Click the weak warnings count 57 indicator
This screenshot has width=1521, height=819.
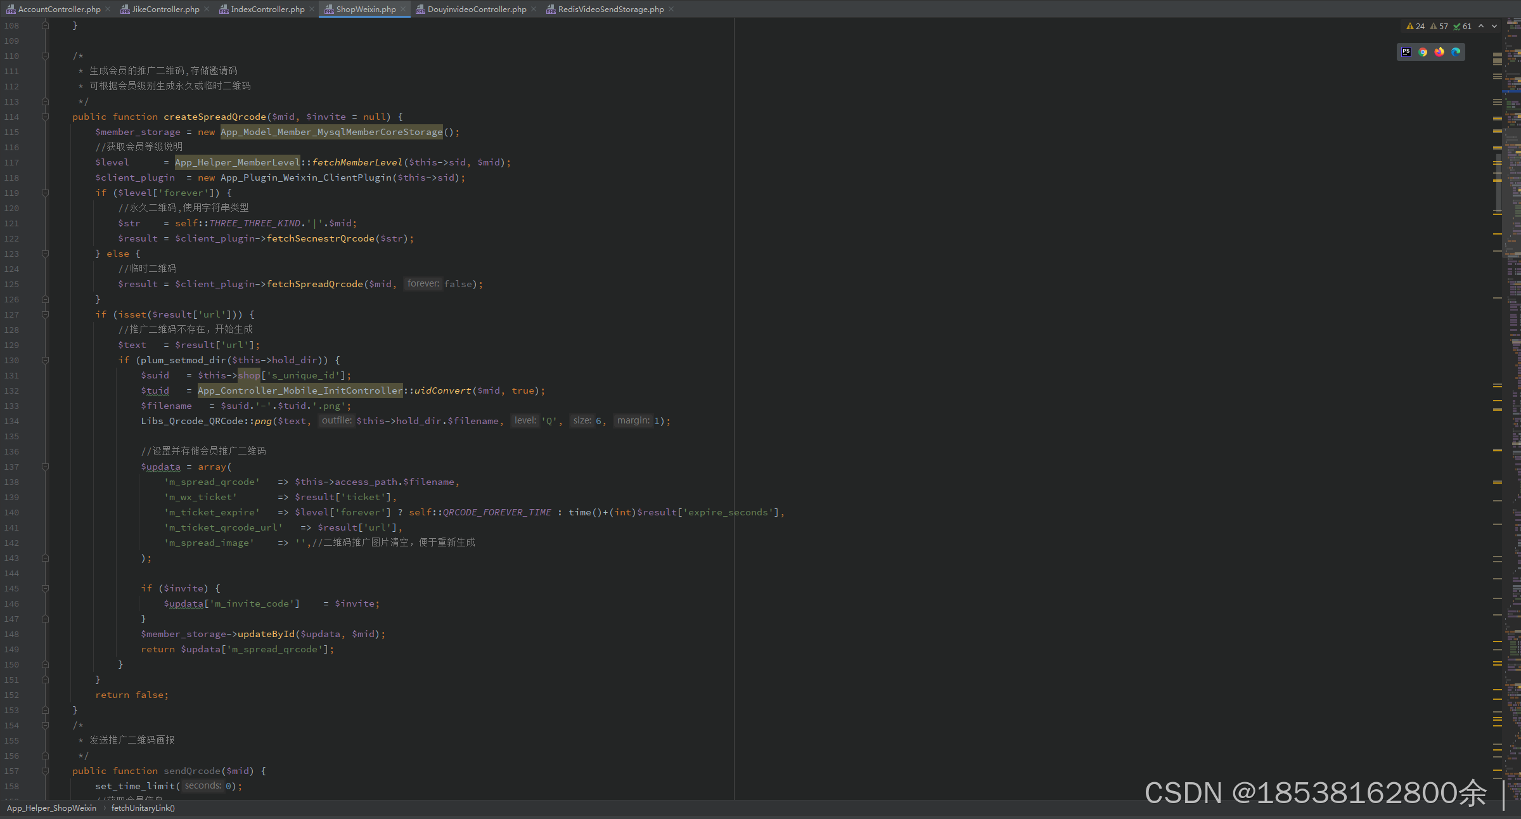tap(1439, 26)
